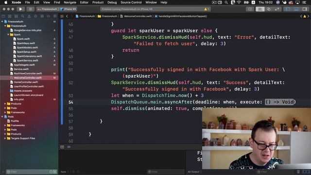The image size is (311, 175).
Task: Collapse the FirestoreAuth group folder
Action: pos(5,26)
